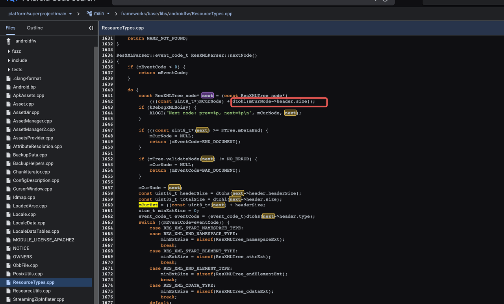The width and height of the screenshot is (504, 304).
Task: Go up to parent of androidfw
Action: coord(8,41)
